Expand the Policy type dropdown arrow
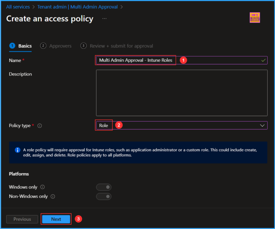 pyautogui.click(x=262, y=125)
